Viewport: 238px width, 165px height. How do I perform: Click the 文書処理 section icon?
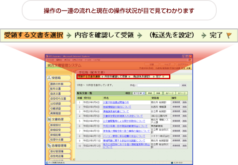pos(49,119)
